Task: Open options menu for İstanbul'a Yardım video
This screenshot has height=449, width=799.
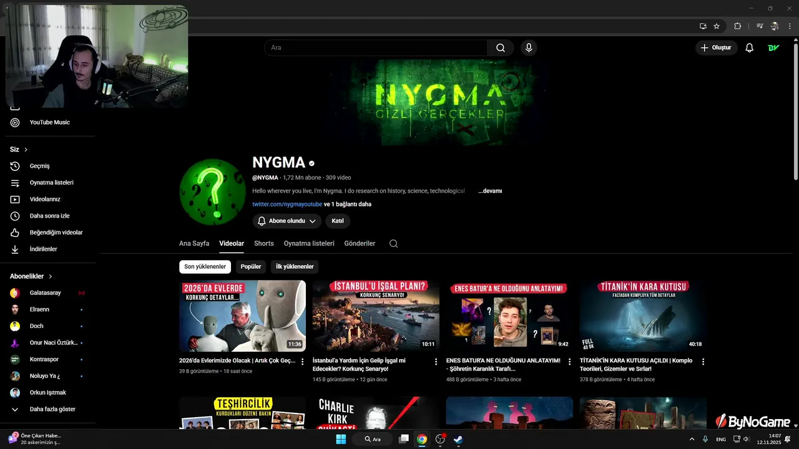Action: pos(436,362)
